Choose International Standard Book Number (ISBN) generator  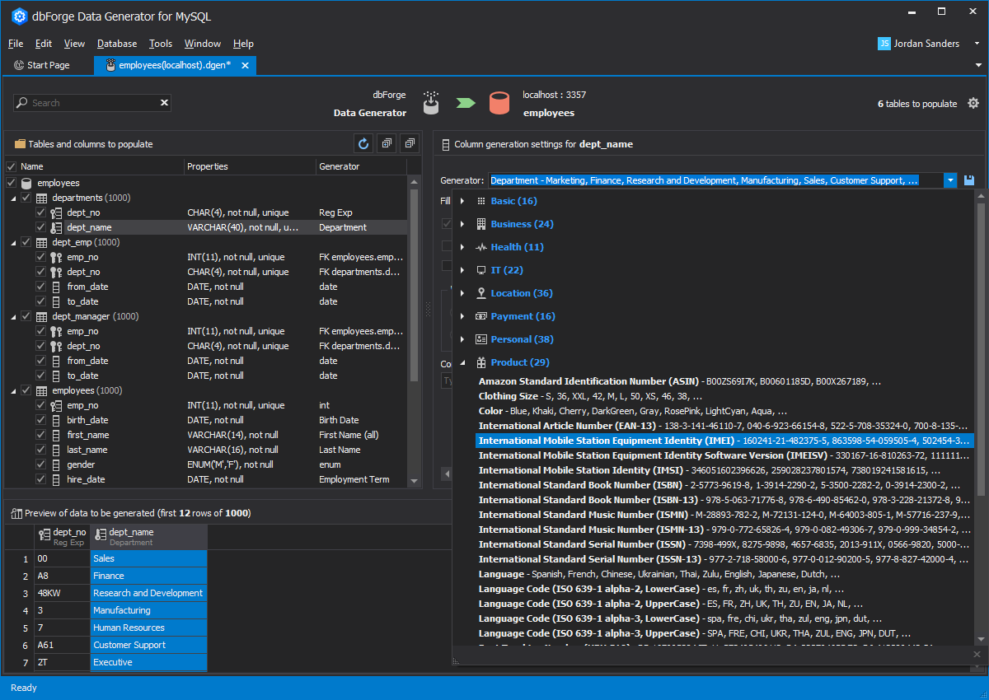pos(719,485)
